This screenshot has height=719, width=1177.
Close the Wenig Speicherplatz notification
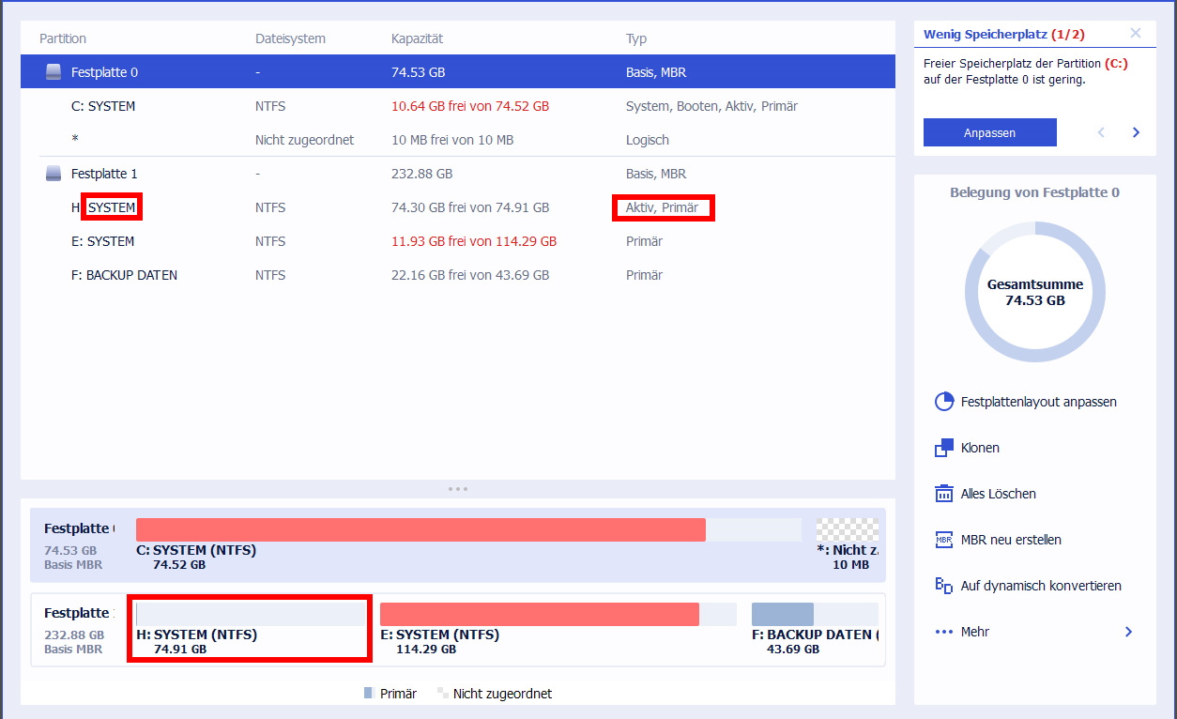[x=1136, y=33]
